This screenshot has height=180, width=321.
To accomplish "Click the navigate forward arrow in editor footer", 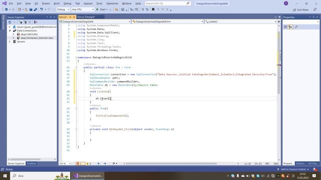I will coord(105,163).
